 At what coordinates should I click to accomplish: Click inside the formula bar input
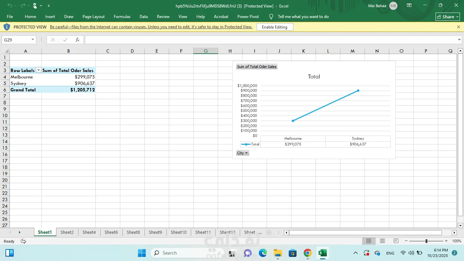point(271,40)
